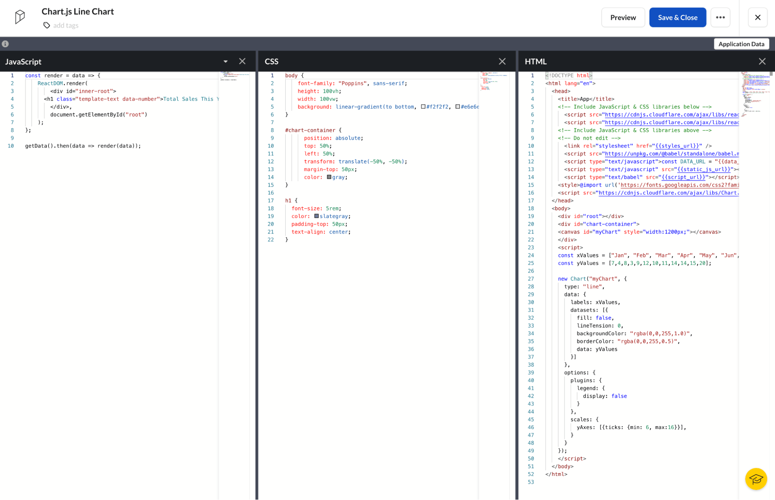Click the unpkg babel standalone URL
The height and width of the screenshot is (500, 775).
[x=672, y=154]
